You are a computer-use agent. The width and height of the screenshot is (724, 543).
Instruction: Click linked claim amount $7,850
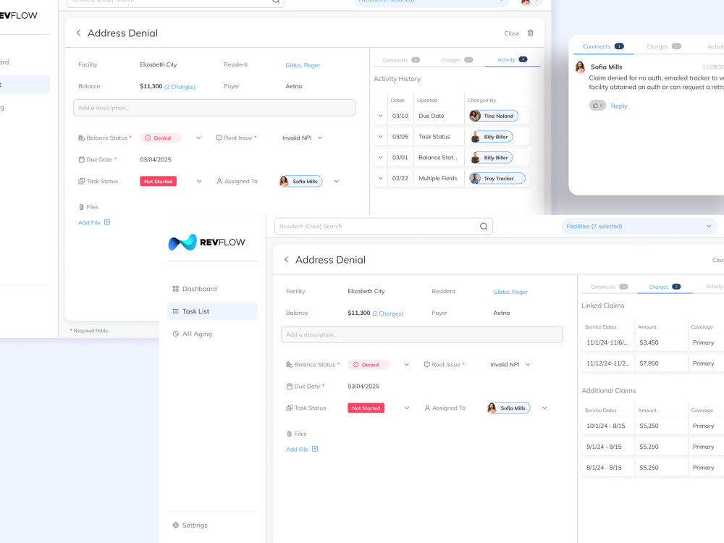click(x=649, y=363)
